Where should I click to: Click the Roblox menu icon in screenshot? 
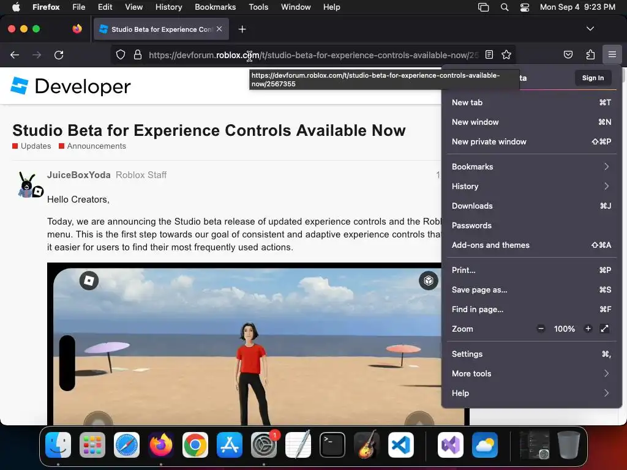pos(89,280)
